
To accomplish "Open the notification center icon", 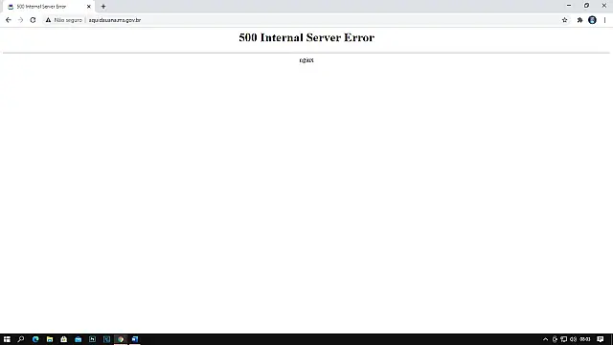I will pos(601,339).
